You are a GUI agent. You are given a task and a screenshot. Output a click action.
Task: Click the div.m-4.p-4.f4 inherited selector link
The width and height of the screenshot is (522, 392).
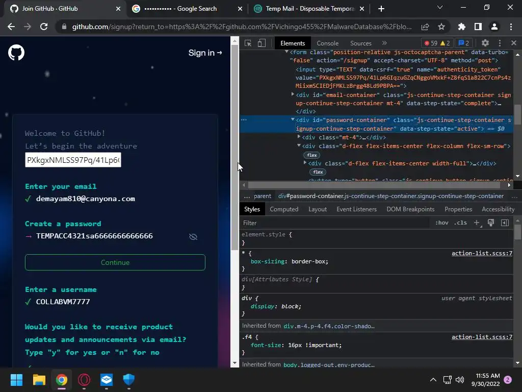pyautogui.click(x=329, y=326)
